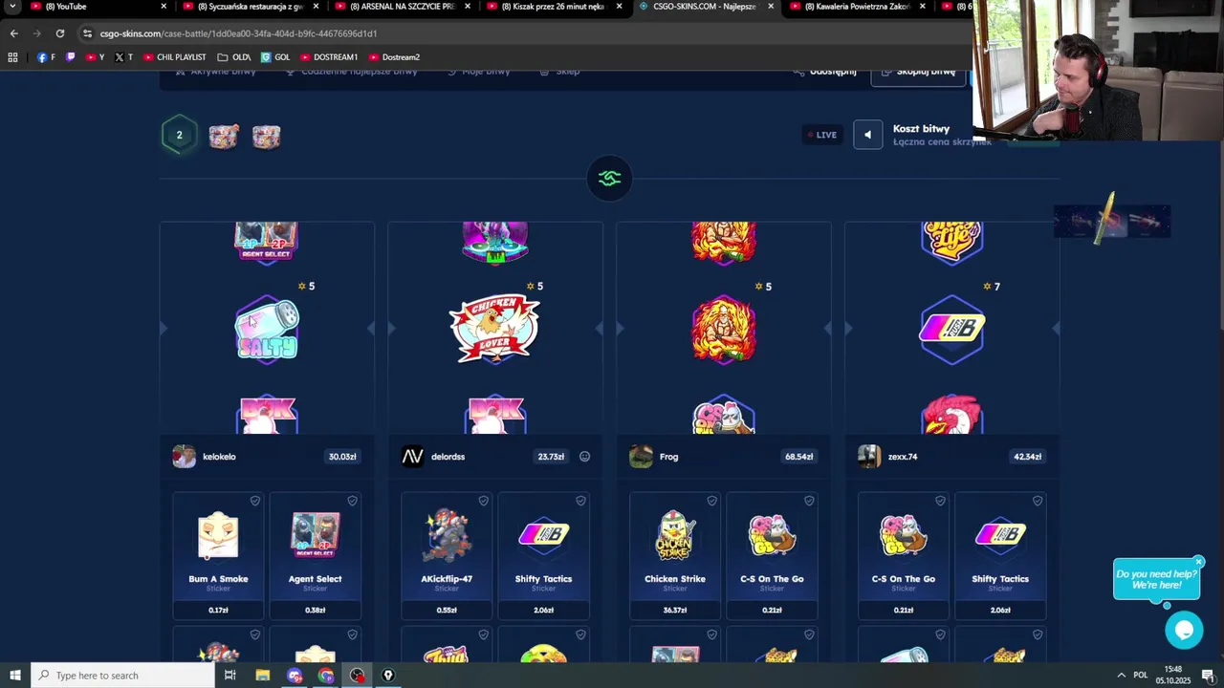
Task: Click the Chicken Strike price 36.37zł
Action: click(x=675, y=610)
